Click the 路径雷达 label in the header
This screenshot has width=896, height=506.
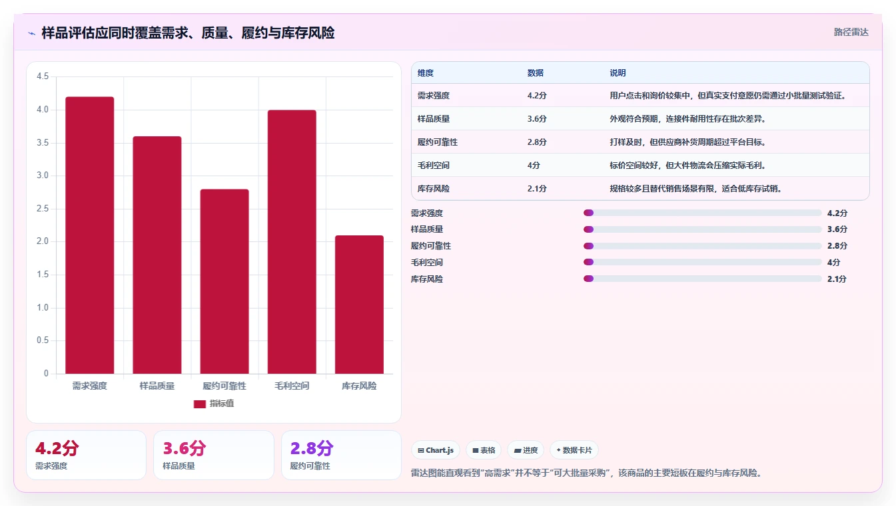[851, 32]
